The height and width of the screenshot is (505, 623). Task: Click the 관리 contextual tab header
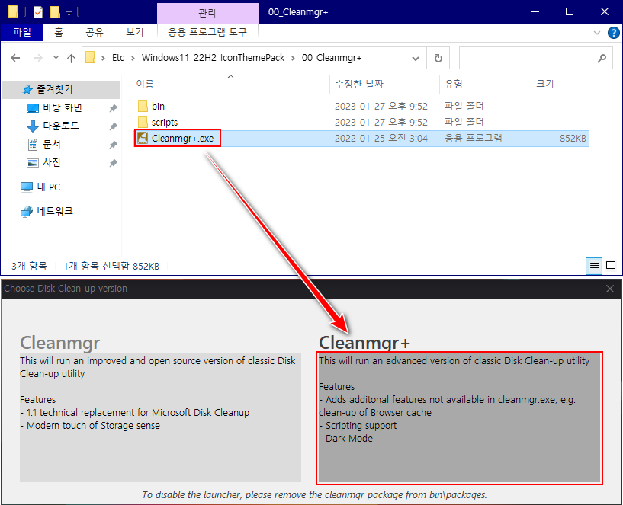click(207, 13)
